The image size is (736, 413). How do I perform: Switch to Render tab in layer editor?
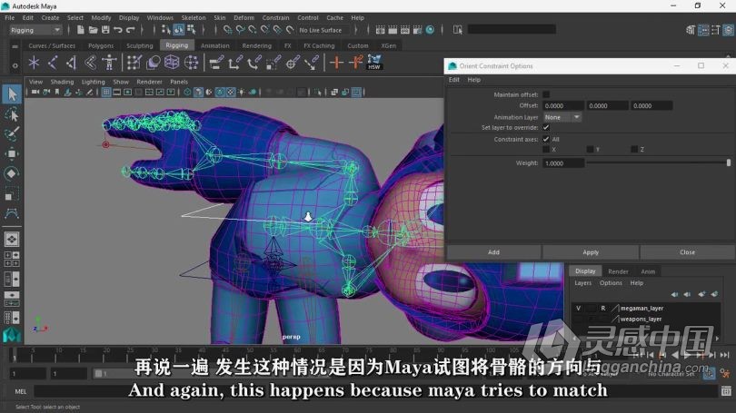tap(618, 271)
